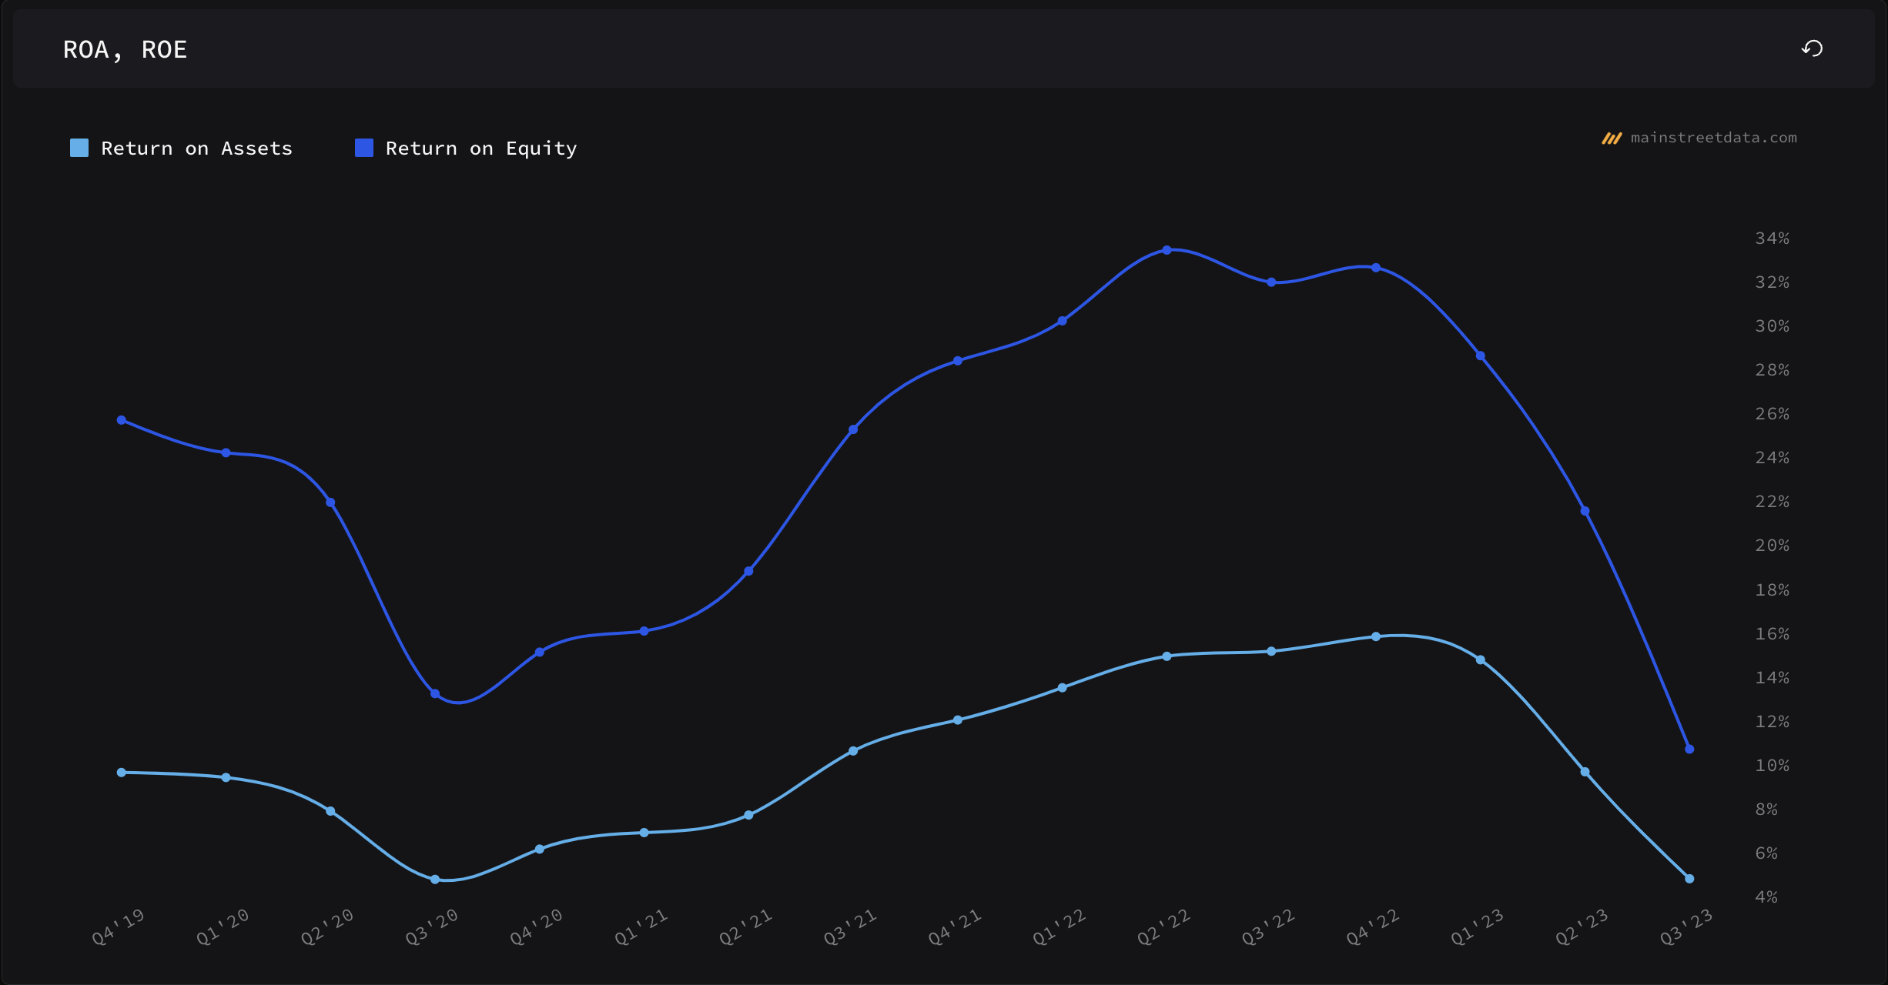1888x985 pixels.
Task: Select ROE data point at Q2'22 peak
Action: coord(1167,250)
